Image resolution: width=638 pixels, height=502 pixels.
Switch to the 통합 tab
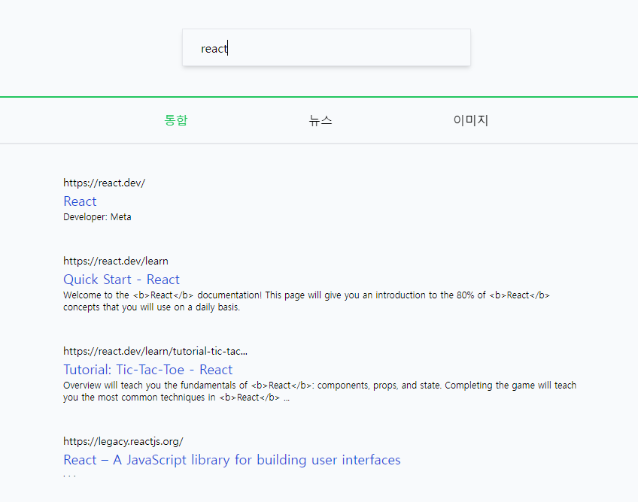pyautogui.click(x=176, y=120)
